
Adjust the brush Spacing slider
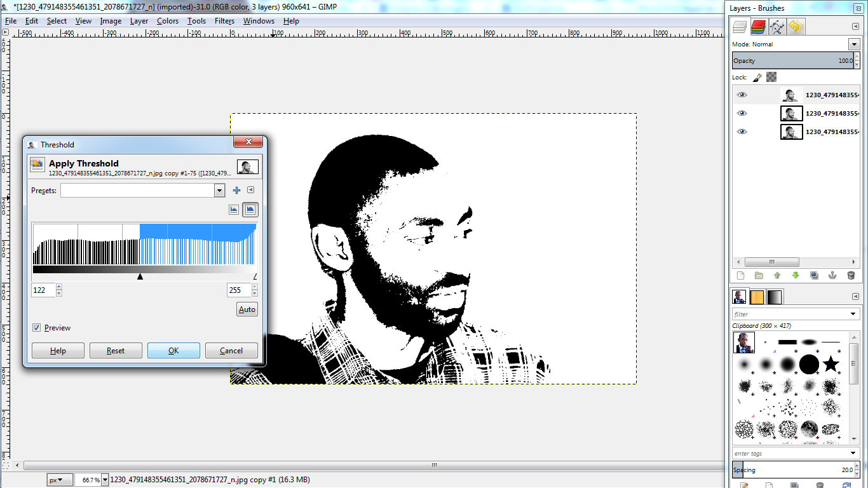(x=793, y=470)
